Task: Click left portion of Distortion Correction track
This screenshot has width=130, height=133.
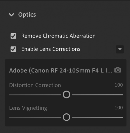Action: click(35, 95)
